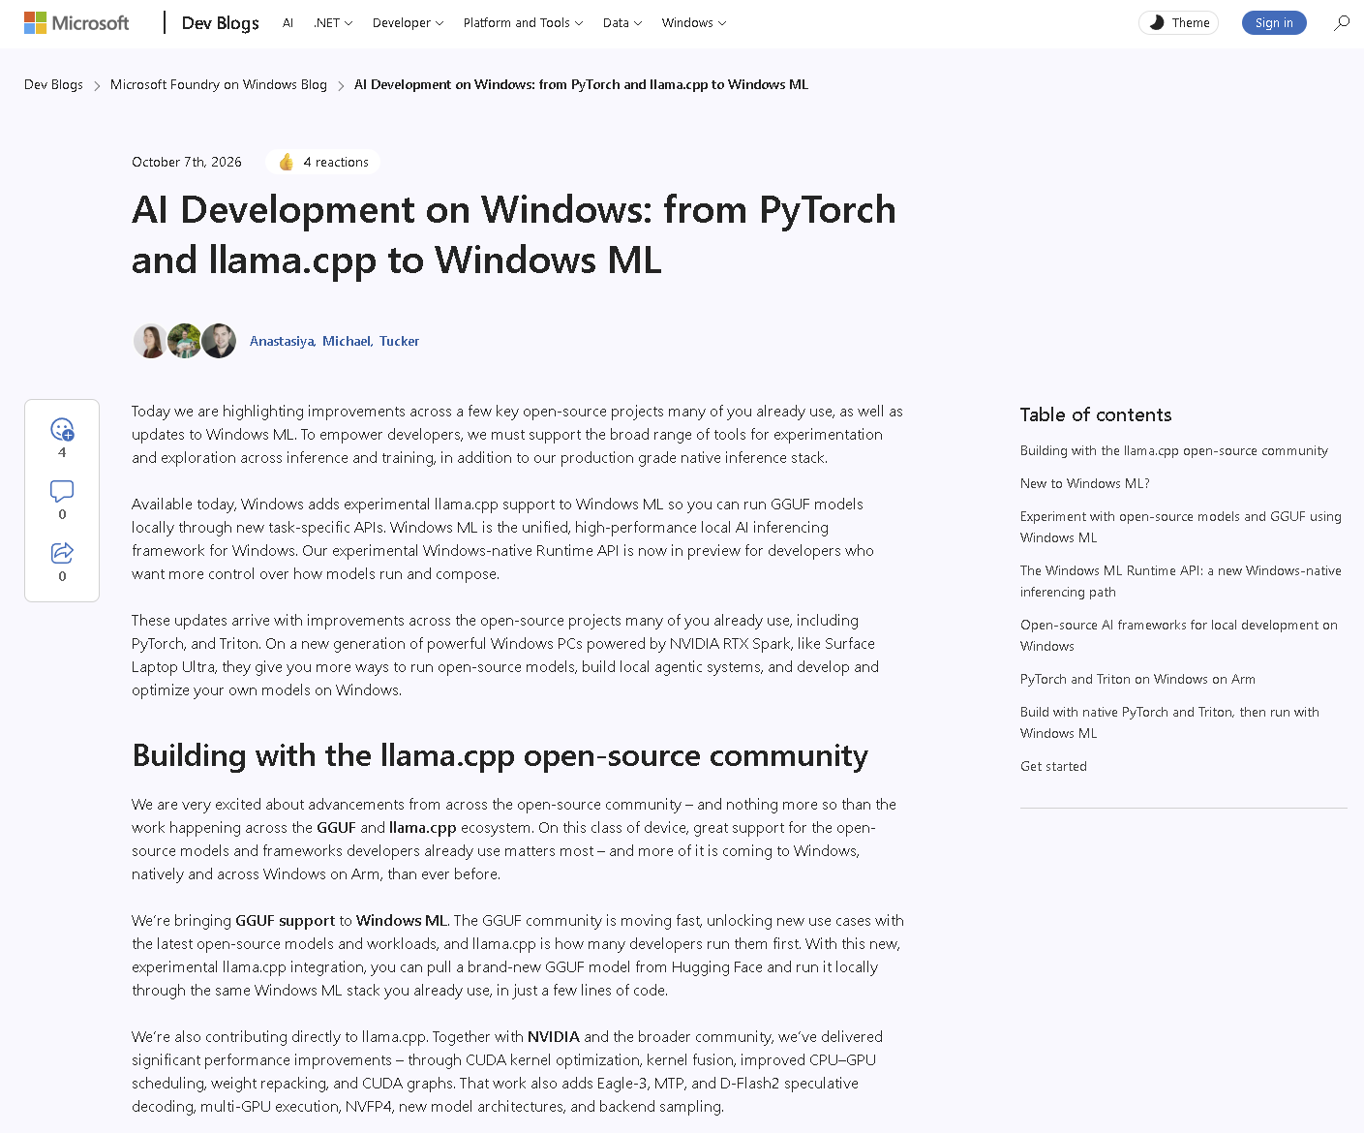Toggle the dark Theme switch
1364x1133 pixels.
[1178, 23]
